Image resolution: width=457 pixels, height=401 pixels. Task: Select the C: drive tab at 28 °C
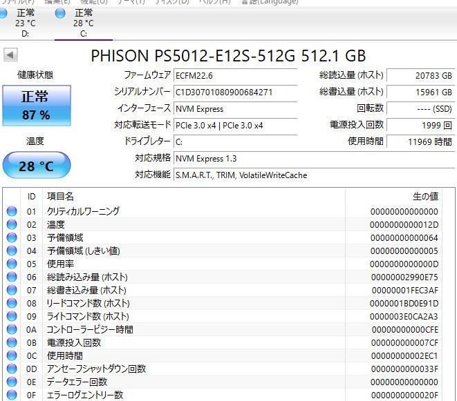[x=84, y=23]
